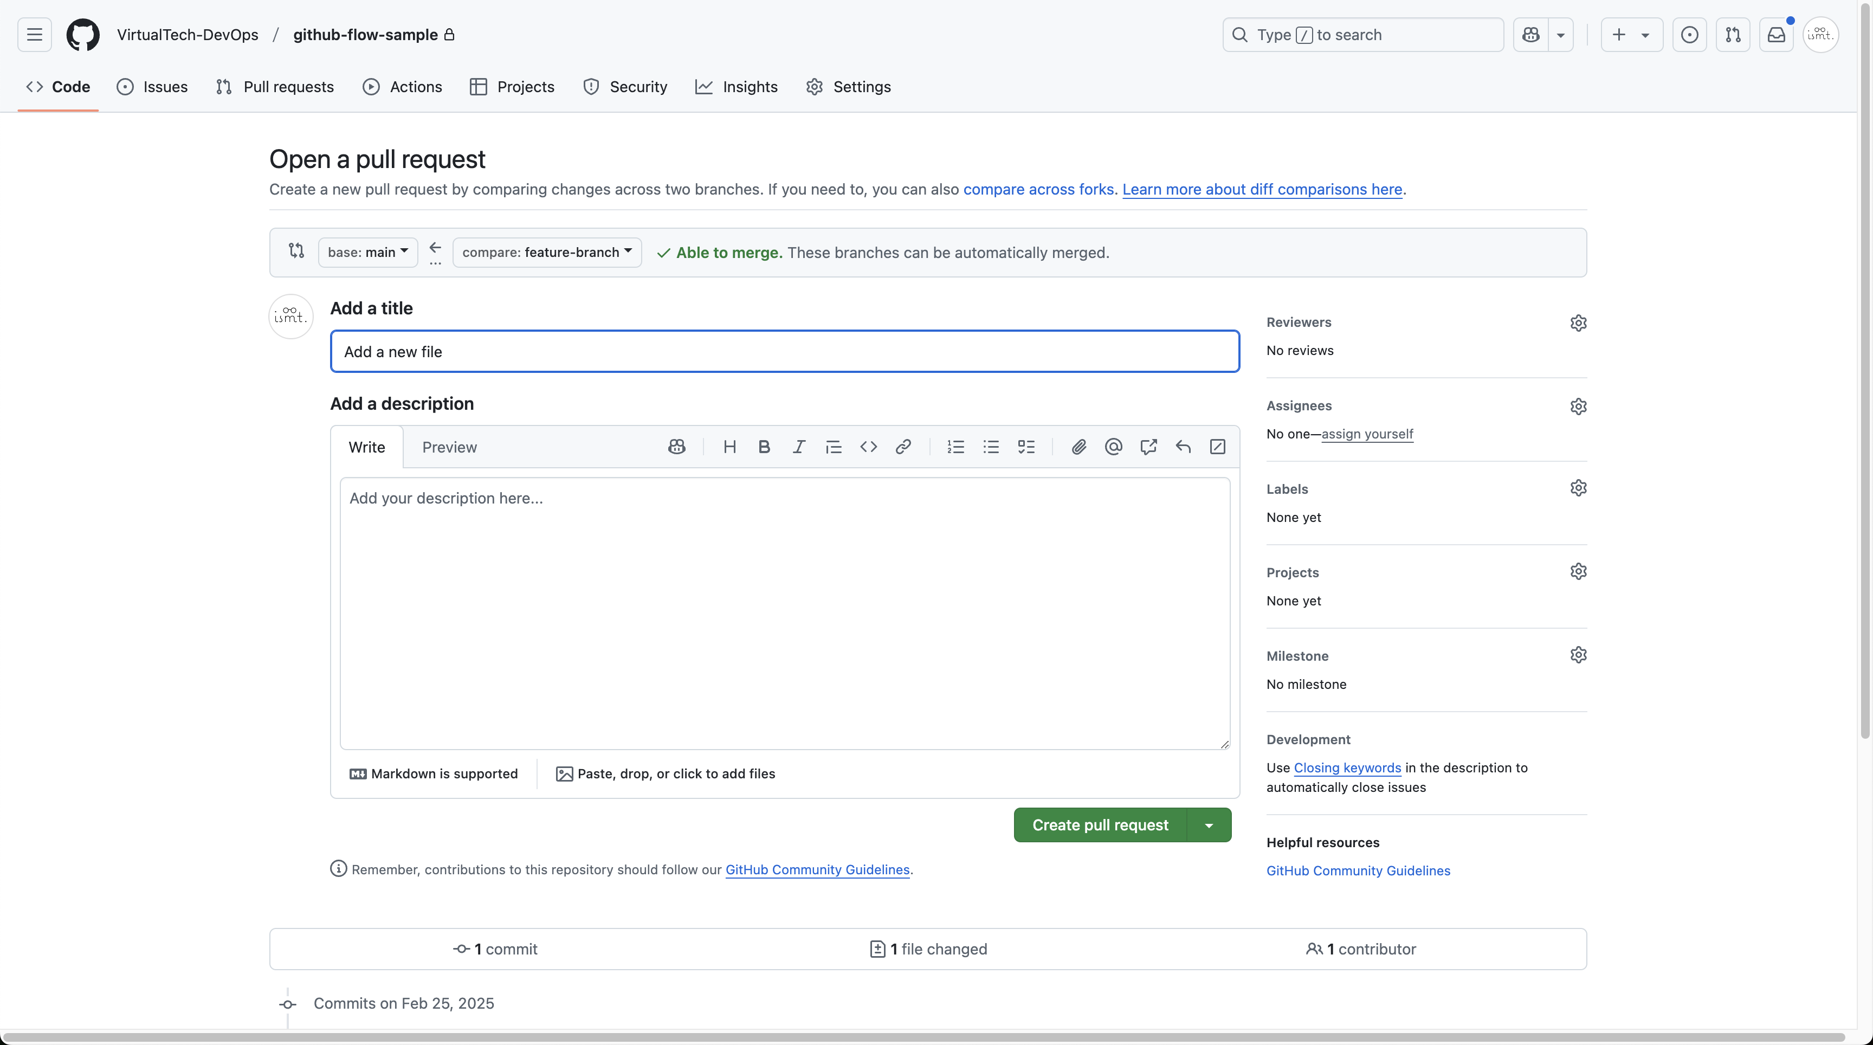
Task: Edit Assignees via gear icon
Action: pos(1578,407)
